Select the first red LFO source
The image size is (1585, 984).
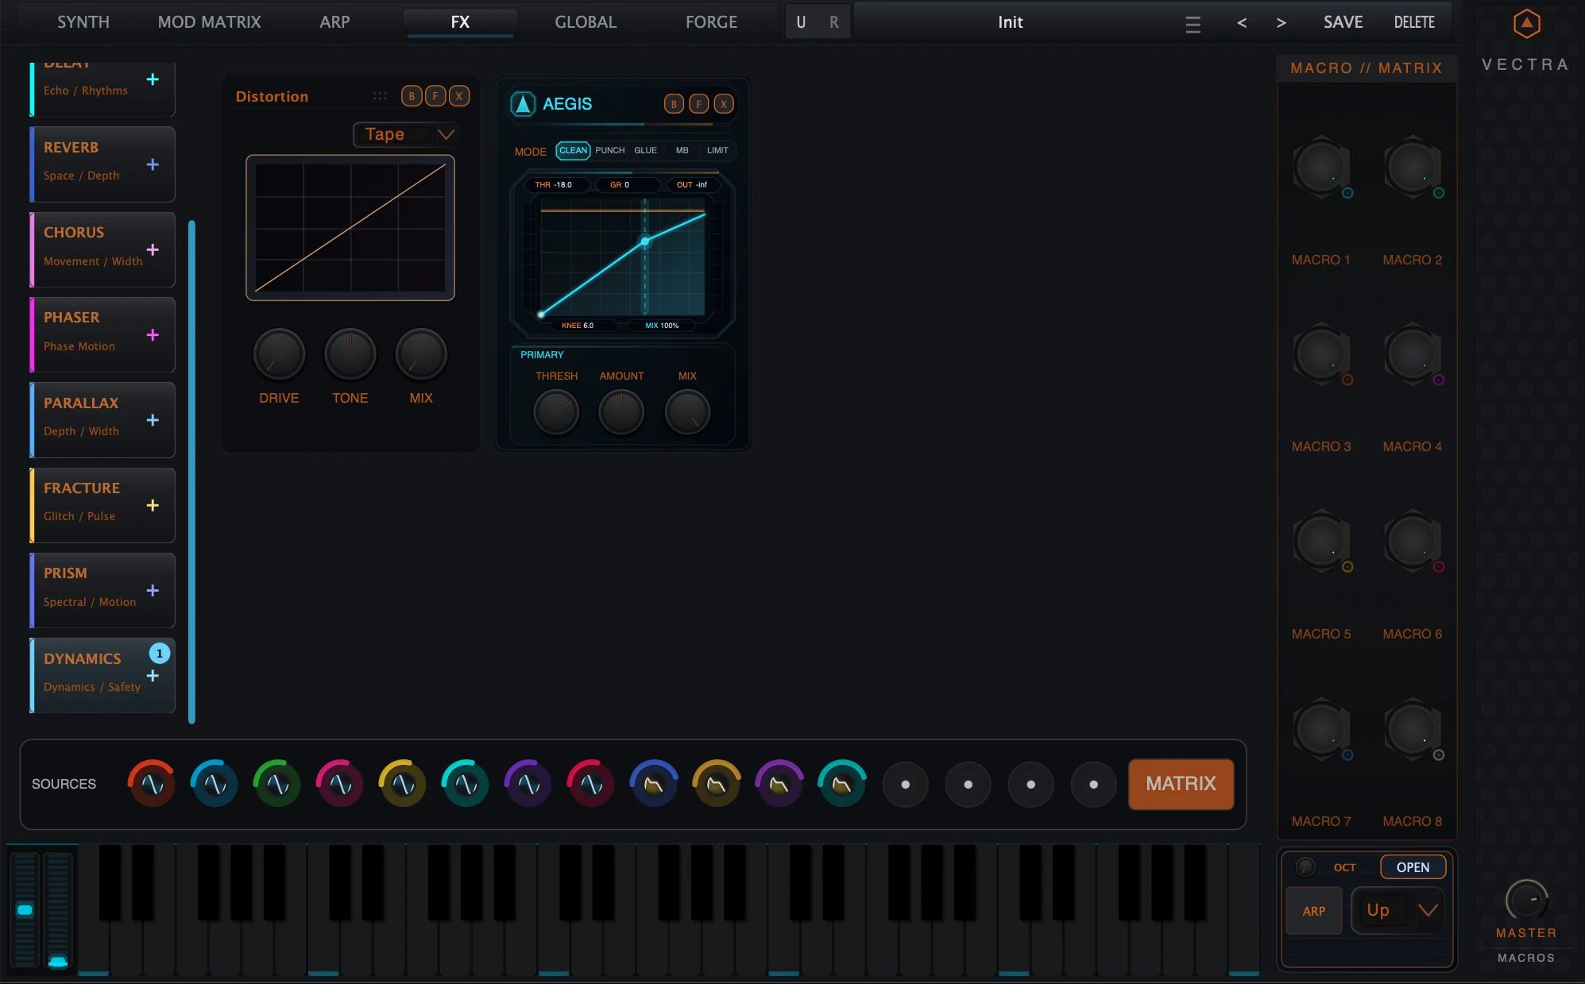point(152,784)
